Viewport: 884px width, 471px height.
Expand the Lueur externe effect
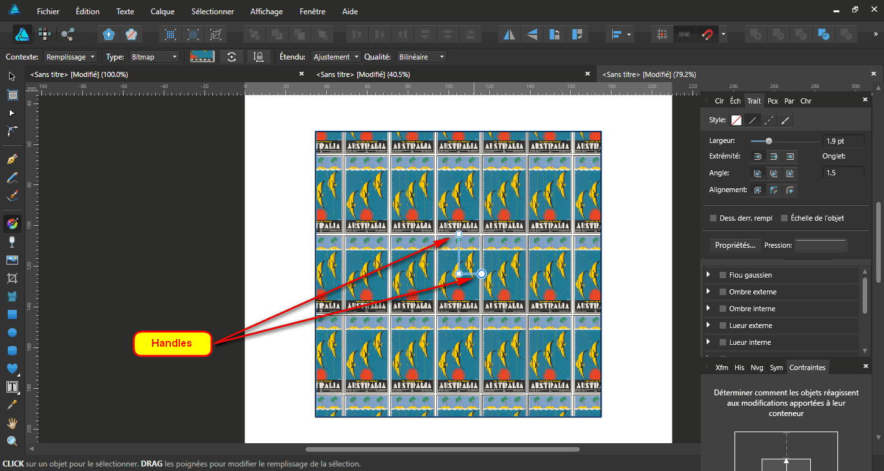coord(709,325)
